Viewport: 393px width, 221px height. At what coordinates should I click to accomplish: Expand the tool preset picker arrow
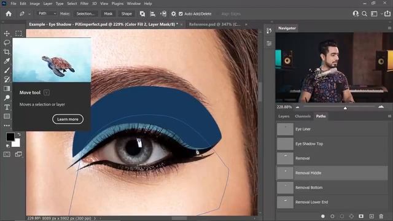[29, 14]
